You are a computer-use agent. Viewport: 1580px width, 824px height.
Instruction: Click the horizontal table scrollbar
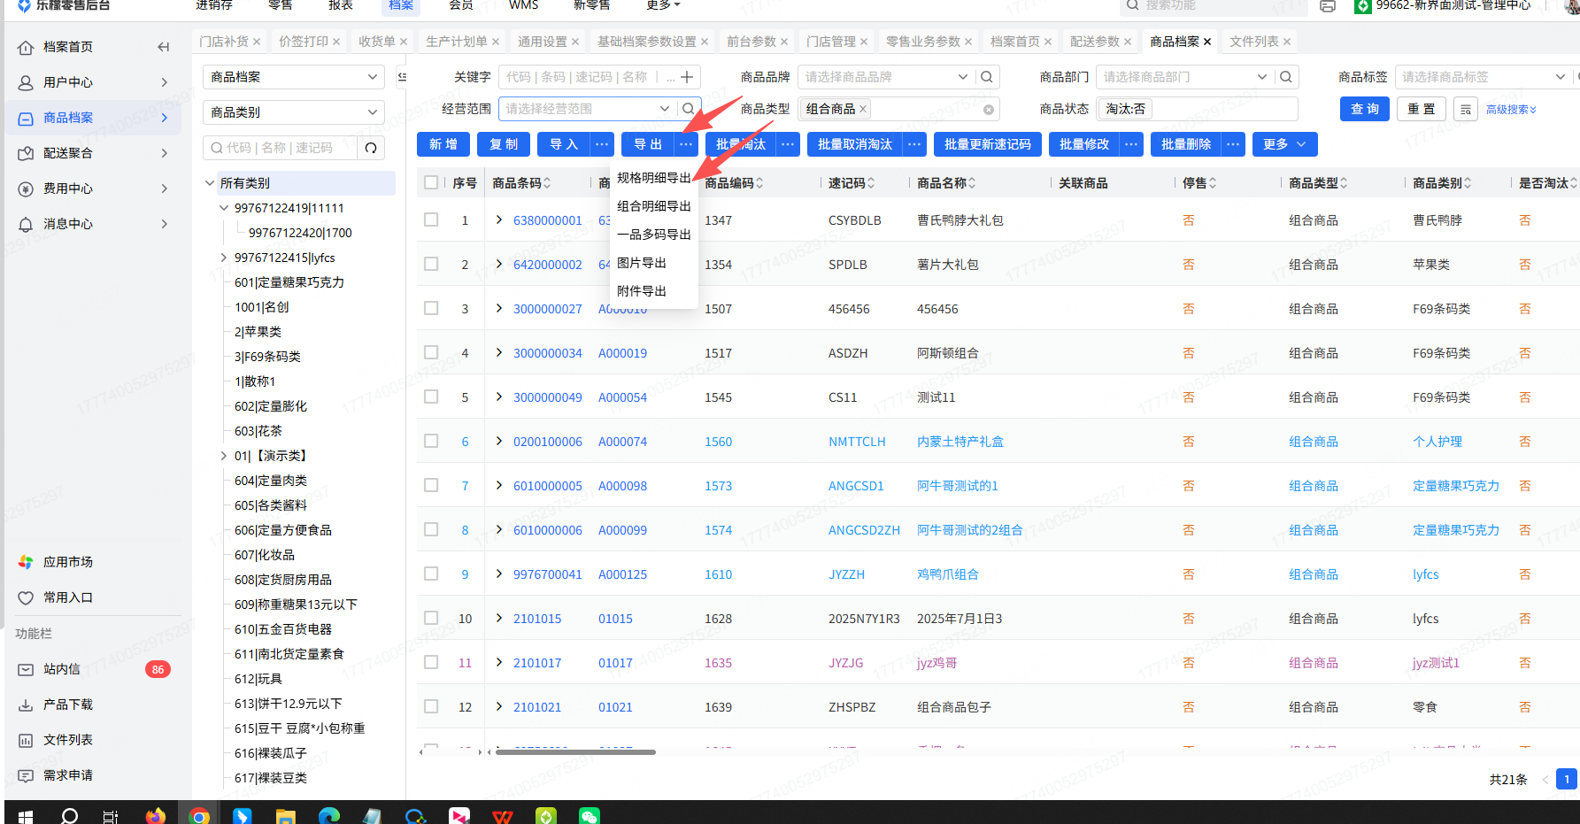tap(575, 752)
